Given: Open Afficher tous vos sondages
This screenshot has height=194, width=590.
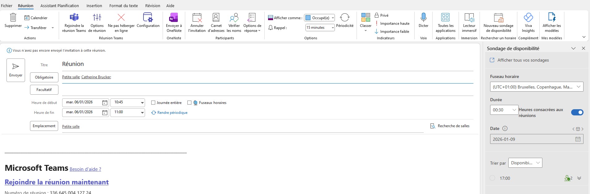Looking at the screenshot, I should (x=519, y=60).
